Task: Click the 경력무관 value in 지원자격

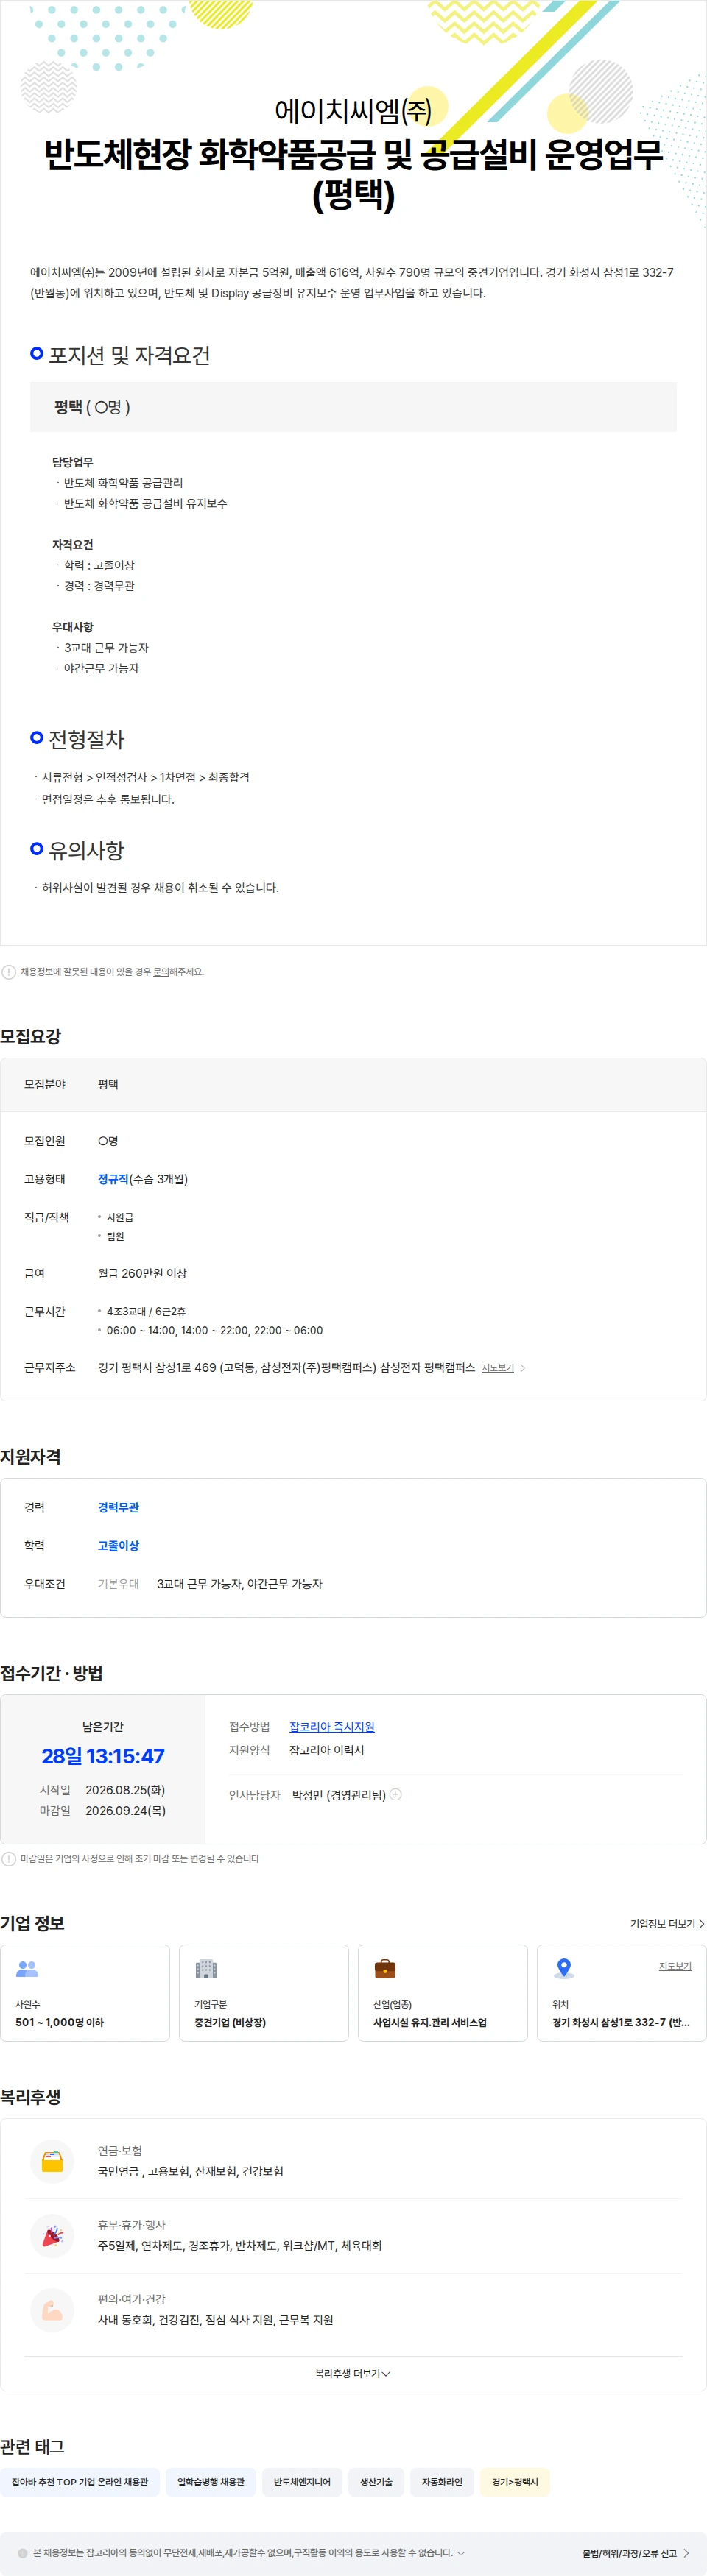Action: (118, 1507)
